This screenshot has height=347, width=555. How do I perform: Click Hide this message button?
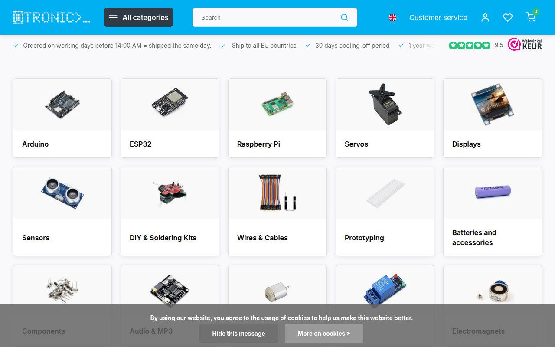[239, 334]
